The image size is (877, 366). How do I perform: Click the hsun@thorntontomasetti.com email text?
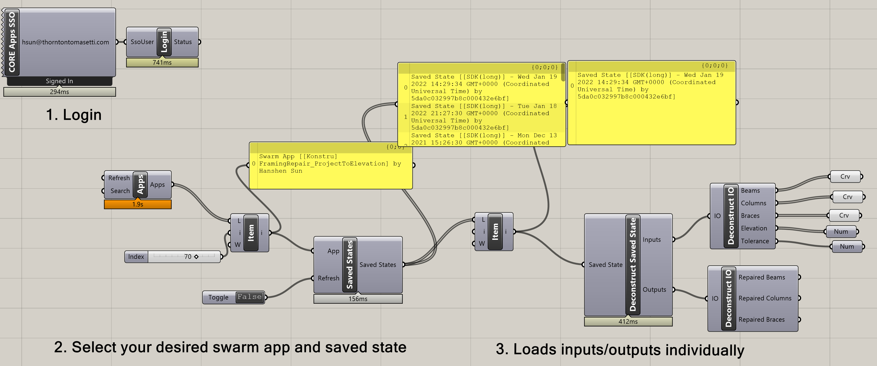pos(65,42)
